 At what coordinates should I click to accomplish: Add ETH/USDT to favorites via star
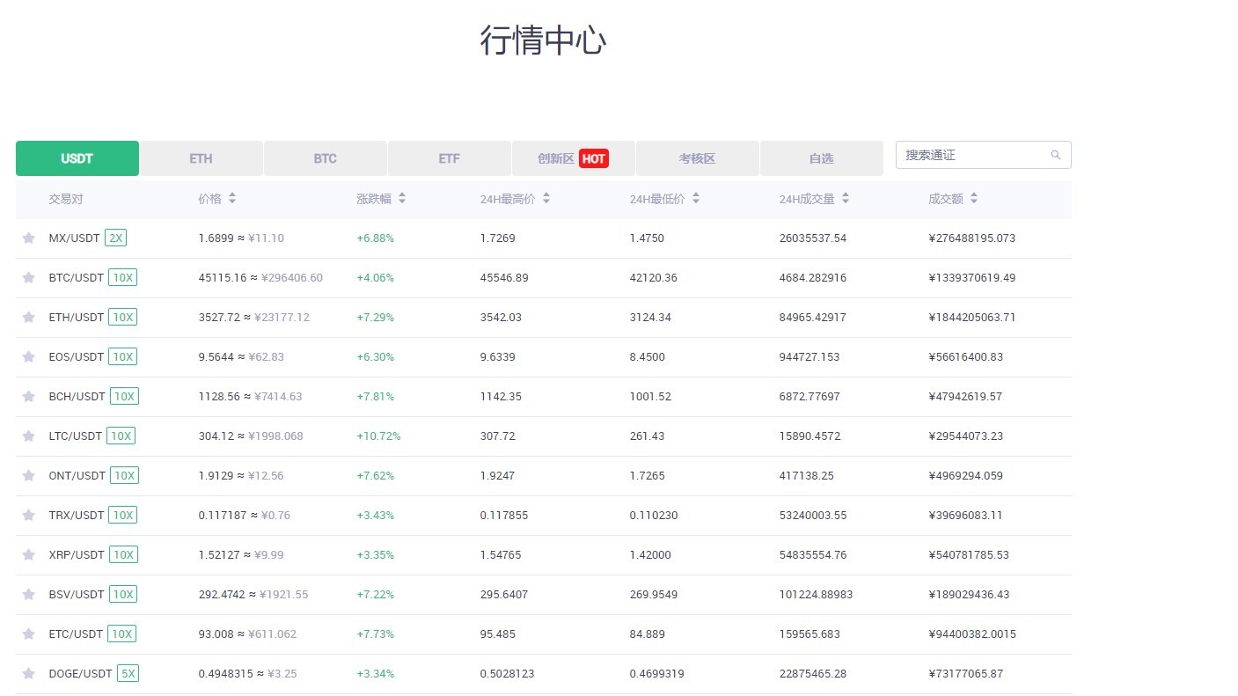(x=28, y=317)
